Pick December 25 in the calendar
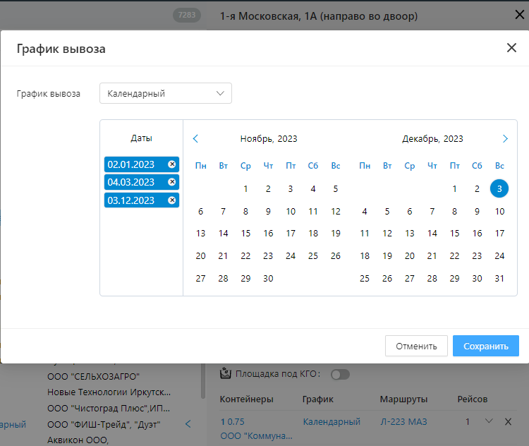Viewport: 529px width, 446px height. click(x=365, y=279)
